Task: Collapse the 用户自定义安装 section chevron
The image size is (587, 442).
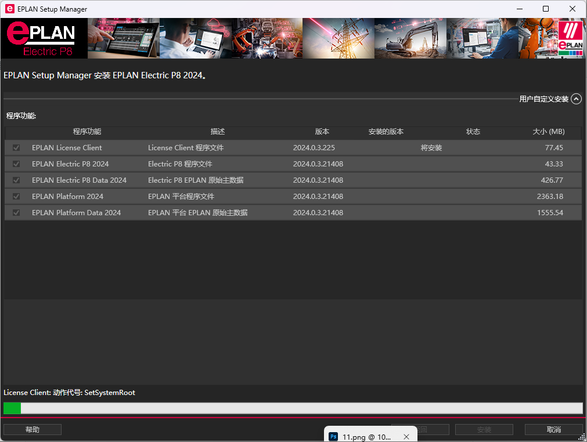Action: (x=576, y=99)
